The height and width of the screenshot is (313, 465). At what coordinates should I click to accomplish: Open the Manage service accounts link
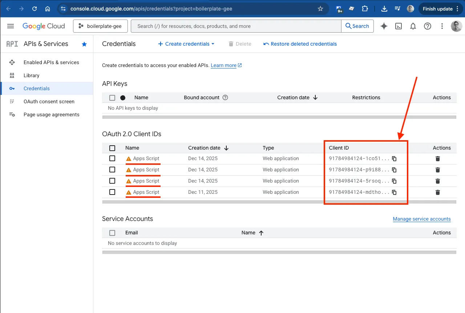pyautogui.click(x=422, y=219)
